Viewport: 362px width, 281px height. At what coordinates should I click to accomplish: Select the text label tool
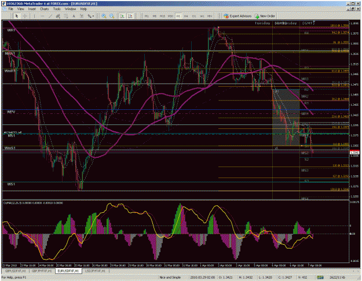coord(81,16)
